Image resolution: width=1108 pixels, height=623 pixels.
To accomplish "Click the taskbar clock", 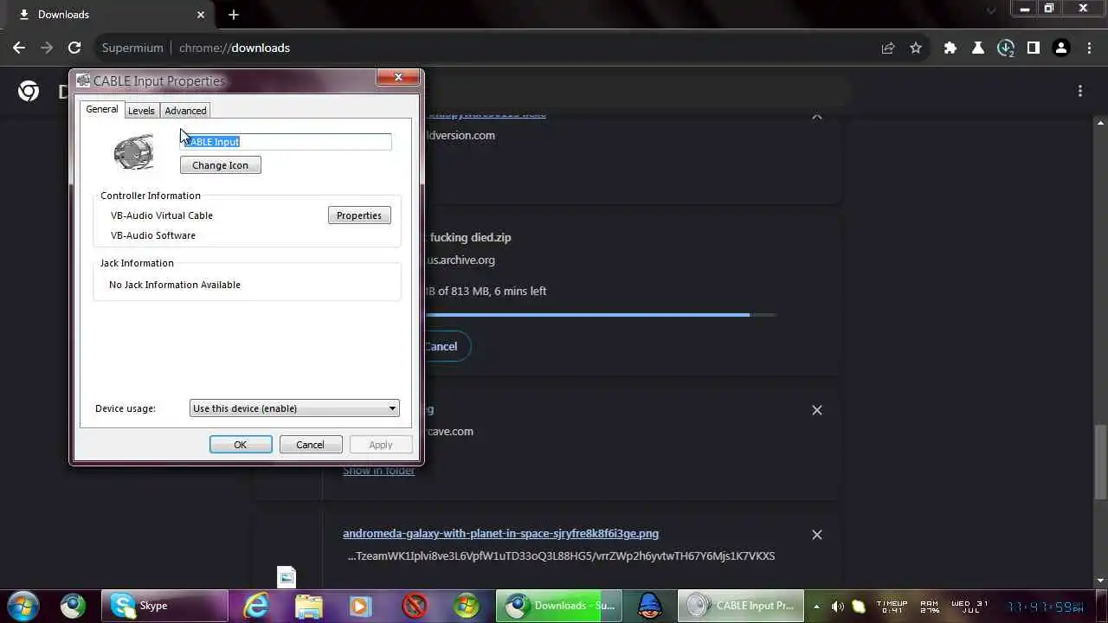I will coord(1046,607).
